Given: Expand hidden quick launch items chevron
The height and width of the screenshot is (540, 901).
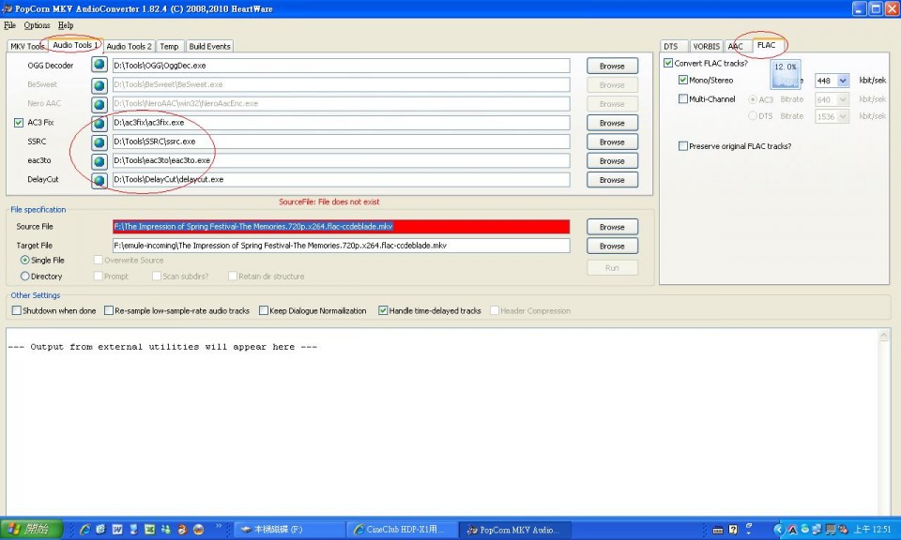Looking at the screenshot, I should (x=219, y=527).
